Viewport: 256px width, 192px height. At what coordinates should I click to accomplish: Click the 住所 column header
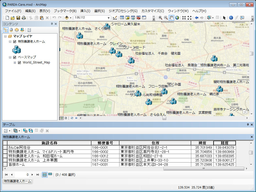point(155,143)
